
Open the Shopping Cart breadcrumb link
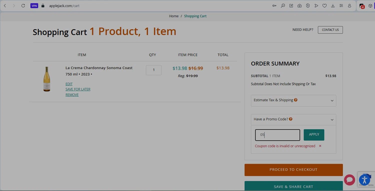click(x=195, y=16)
